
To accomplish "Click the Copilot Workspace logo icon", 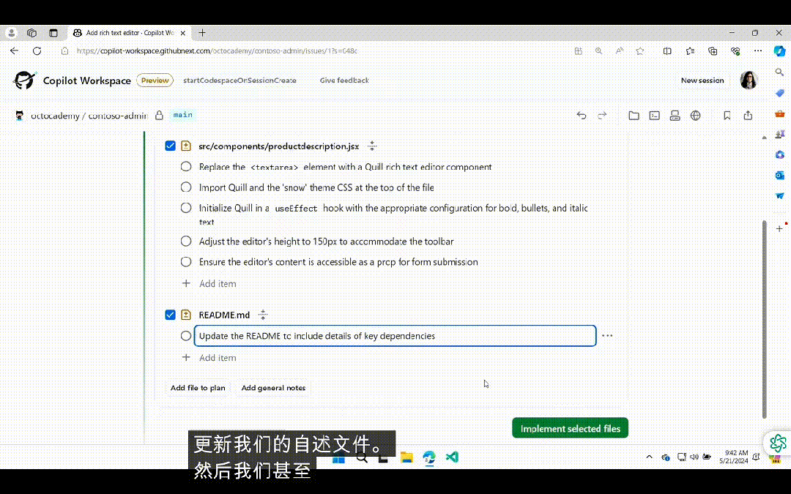I will pos(24,81).
